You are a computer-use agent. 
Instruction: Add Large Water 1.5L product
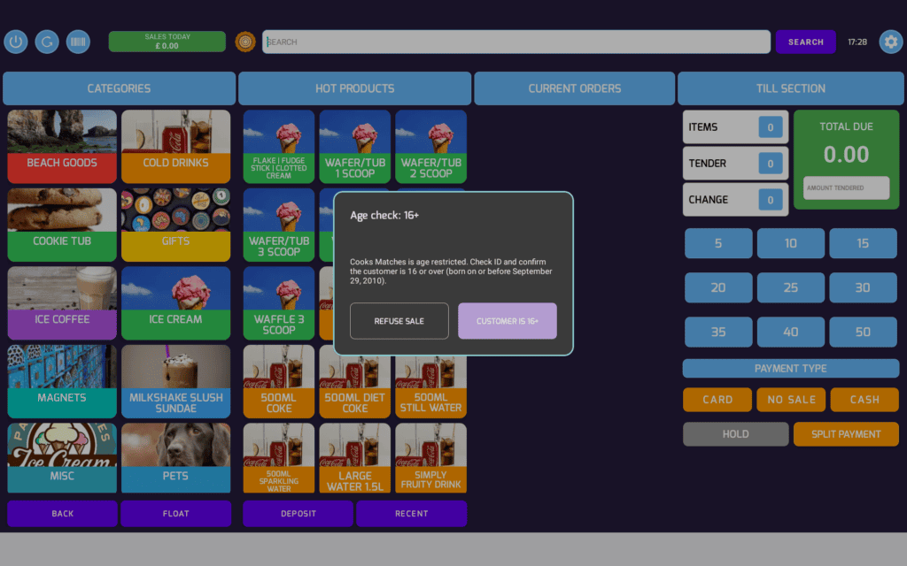tap(354, 458)
